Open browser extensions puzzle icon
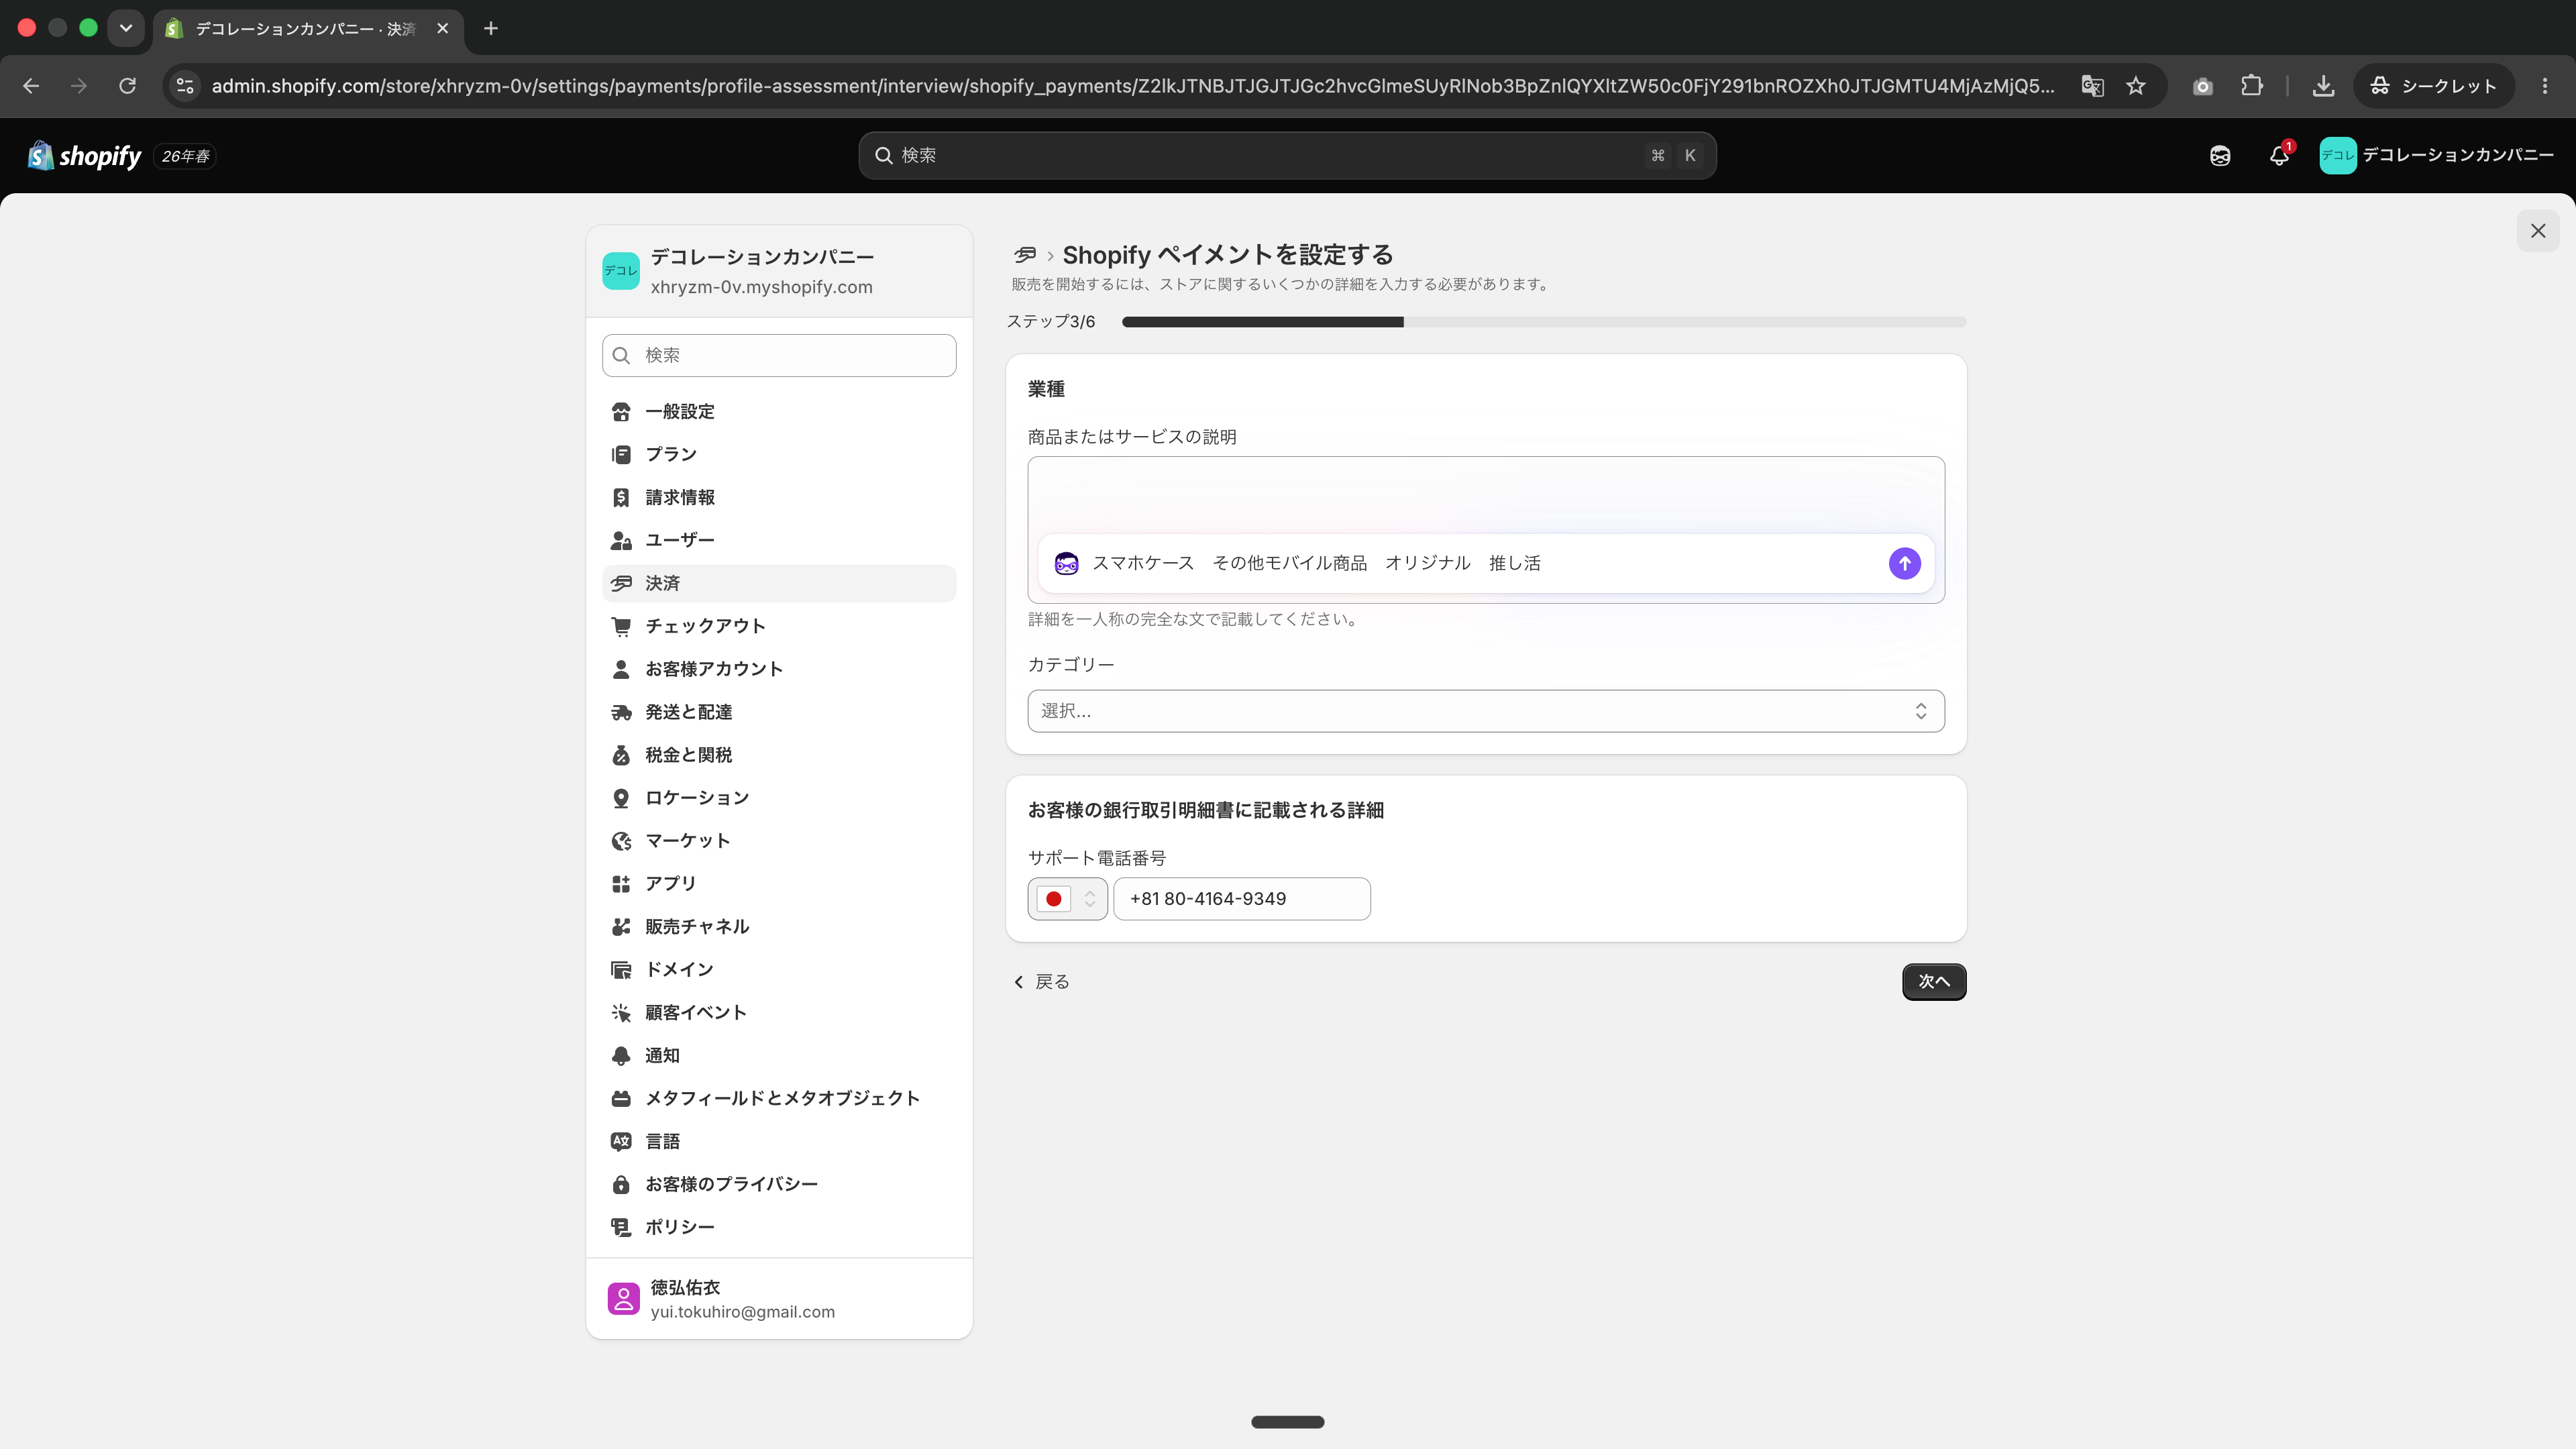Screen dimensions: 2576x1449 2252,86
